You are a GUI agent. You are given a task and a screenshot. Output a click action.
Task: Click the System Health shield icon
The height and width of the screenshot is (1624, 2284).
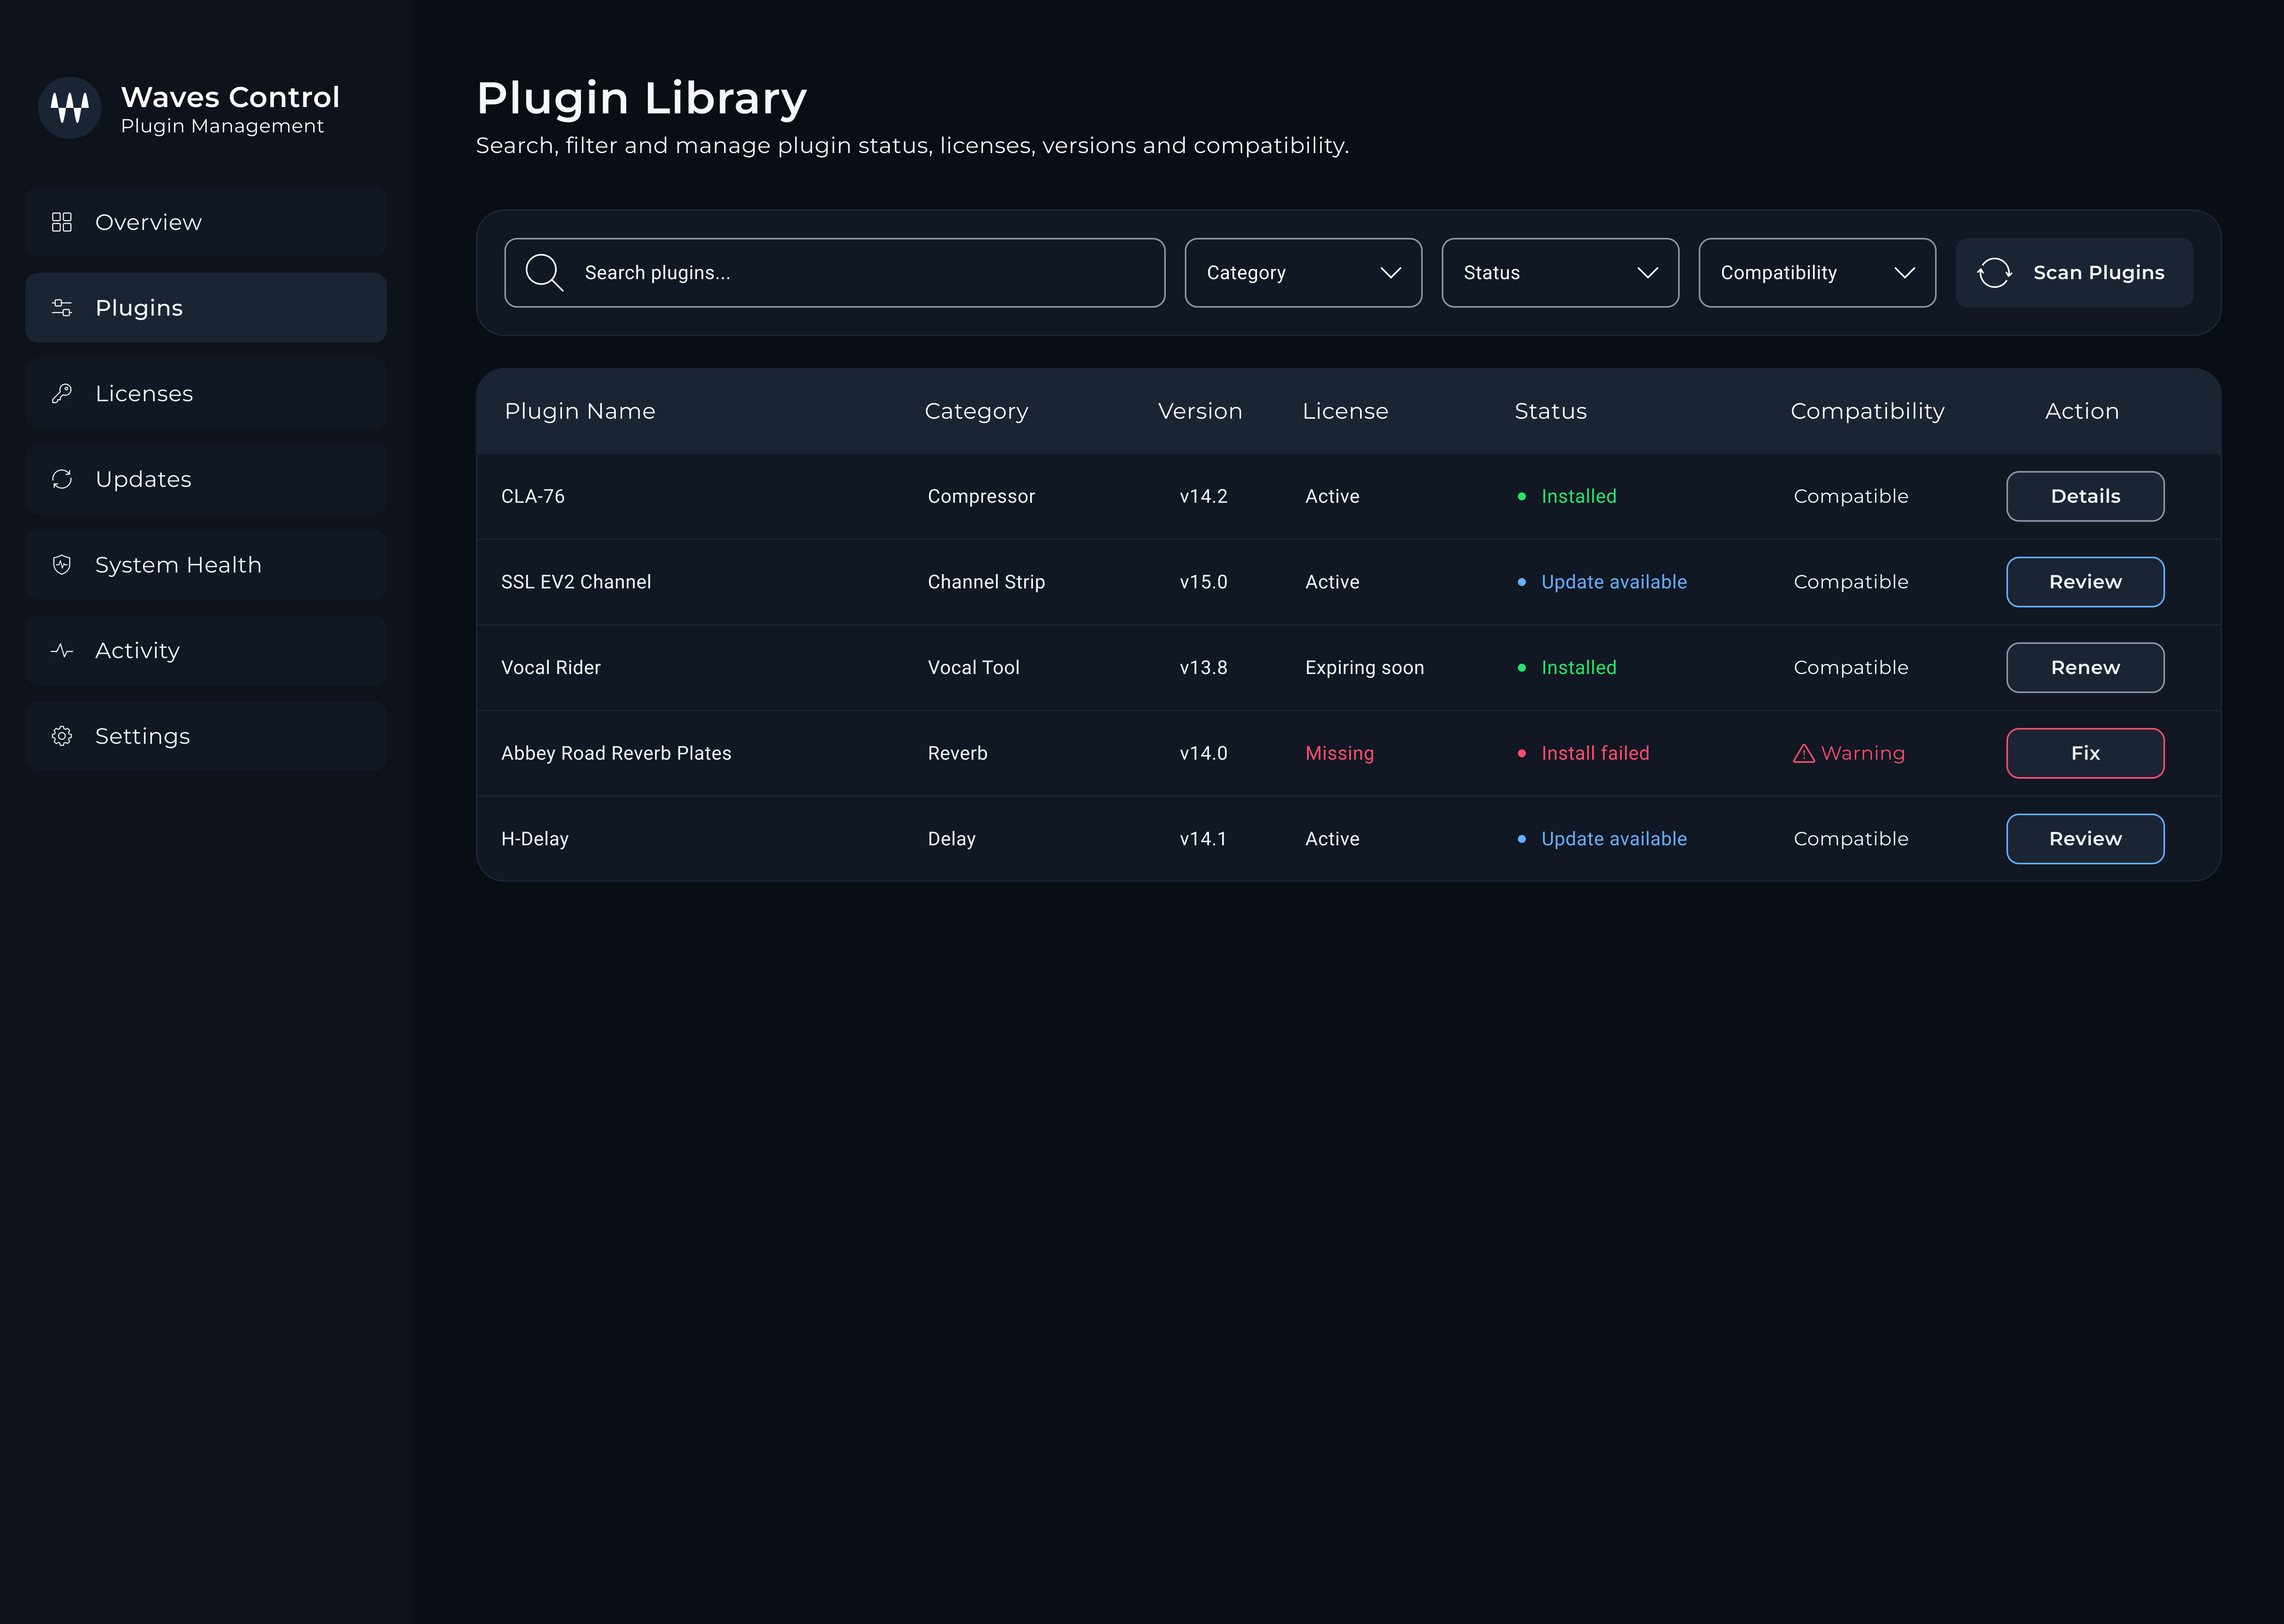62,565
